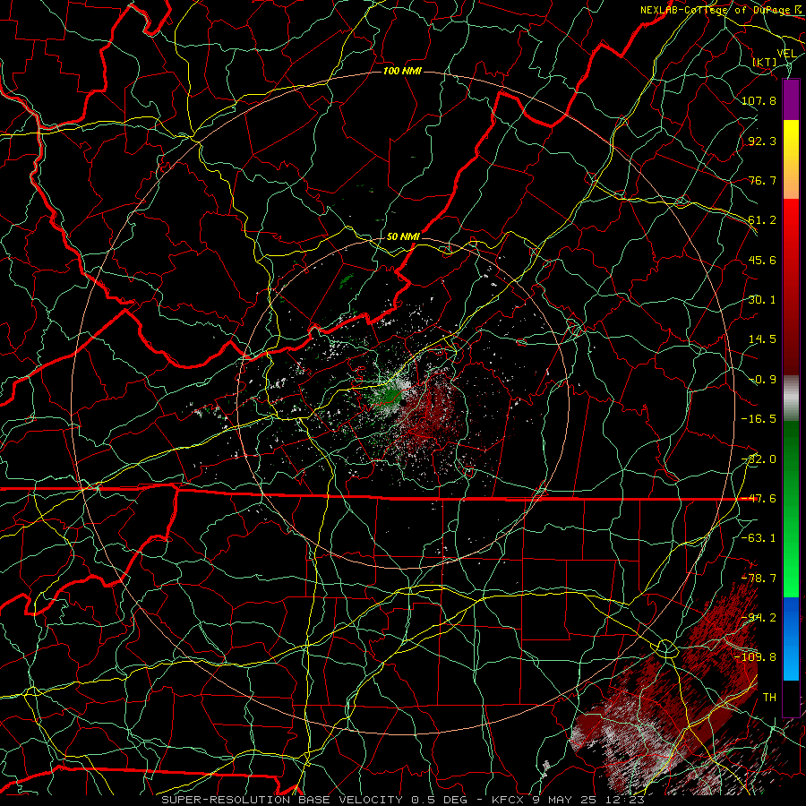Viewport: 806px width, 806px height.
Task: Click the 30.1 velocity scale value
Action: (762, 300)
